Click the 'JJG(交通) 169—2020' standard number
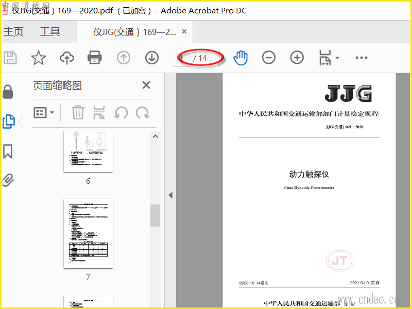The width and height of the screenshot is (412, 309). click(345, 127)
